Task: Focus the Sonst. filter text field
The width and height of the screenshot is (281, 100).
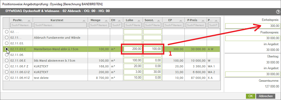Action: 153,25
